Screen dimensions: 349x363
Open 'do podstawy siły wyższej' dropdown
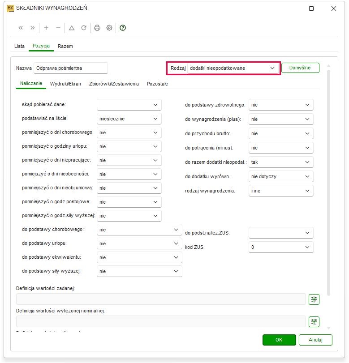point(139,271)
